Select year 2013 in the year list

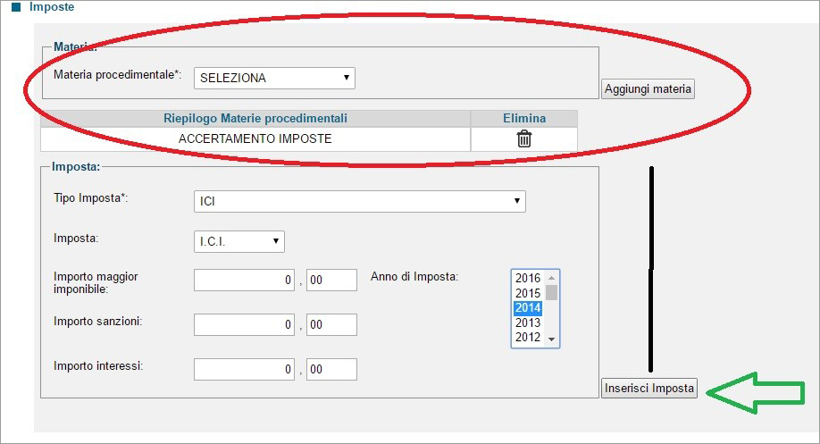[528, 323]
